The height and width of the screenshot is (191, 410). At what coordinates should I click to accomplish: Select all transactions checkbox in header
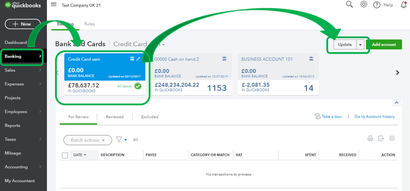[65, 155]
